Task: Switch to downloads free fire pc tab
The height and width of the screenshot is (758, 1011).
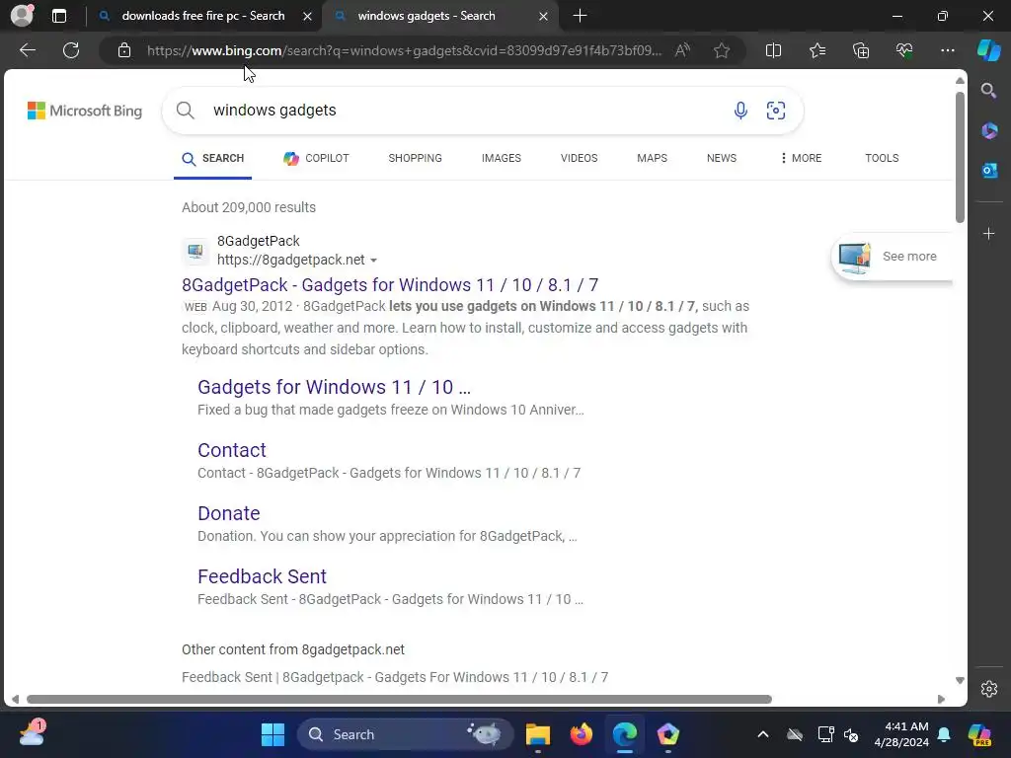Action: pyautogui.click(x=202, y=16)
